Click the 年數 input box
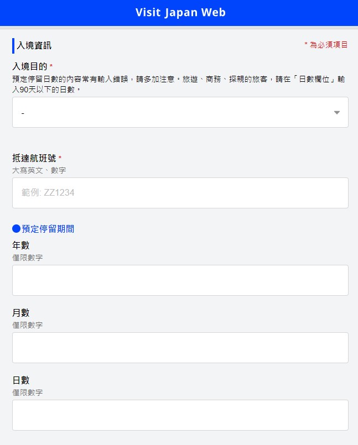Viewport: 358px width, 445px height. pos(180,280)
